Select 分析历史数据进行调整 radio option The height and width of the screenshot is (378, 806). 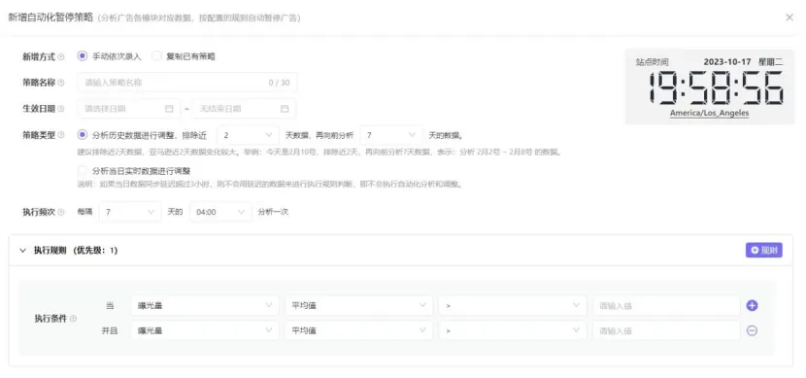click(82, 135)
